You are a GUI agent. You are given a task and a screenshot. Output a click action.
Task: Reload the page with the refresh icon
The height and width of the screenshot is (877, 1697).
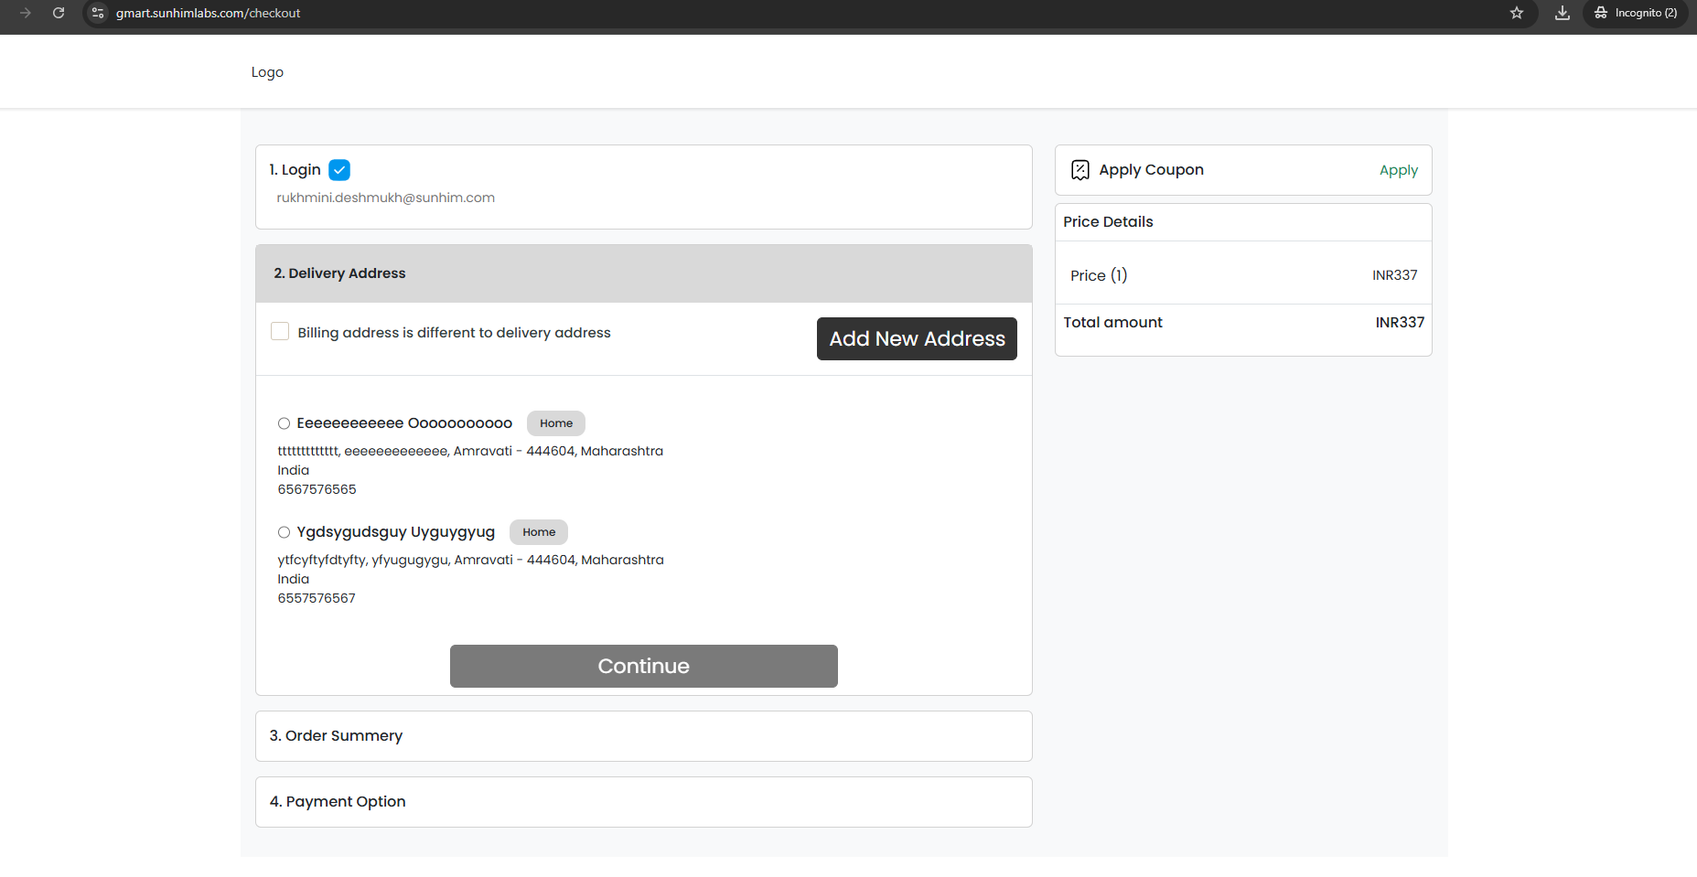(59, 13)
